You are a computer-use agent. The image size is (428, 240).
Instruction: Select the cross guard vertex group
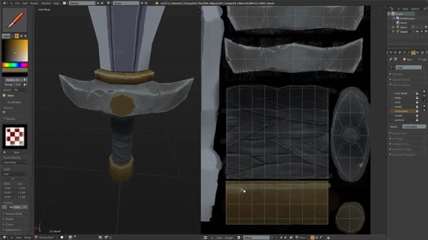coord(403,111)
